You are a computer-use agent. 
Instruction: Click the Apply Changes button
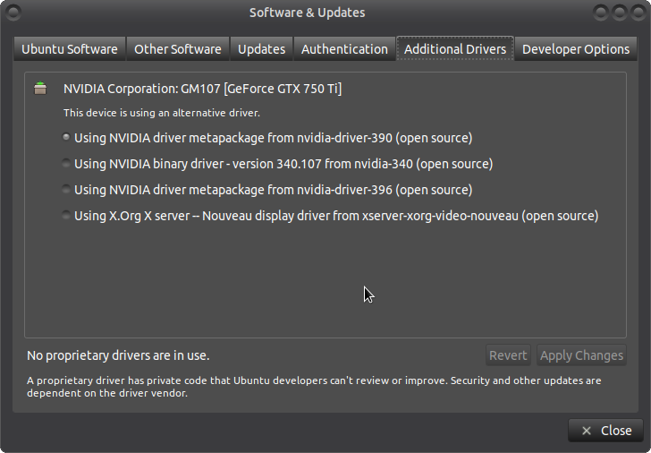click(x=581, y=355)
